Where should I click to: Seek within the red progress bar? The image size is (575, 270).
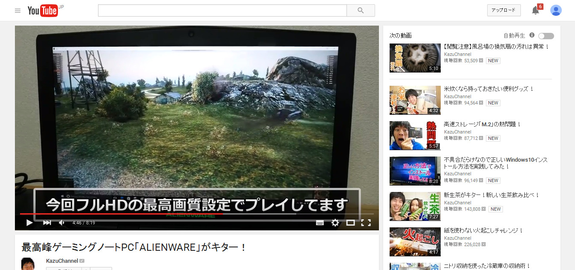click(121, 214)
